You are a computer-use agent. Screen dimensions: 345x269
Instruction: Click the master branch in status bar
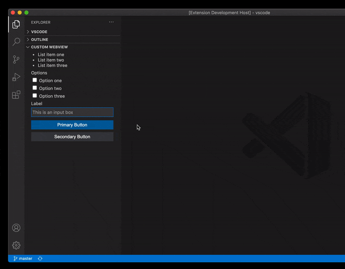coord(24,258)
